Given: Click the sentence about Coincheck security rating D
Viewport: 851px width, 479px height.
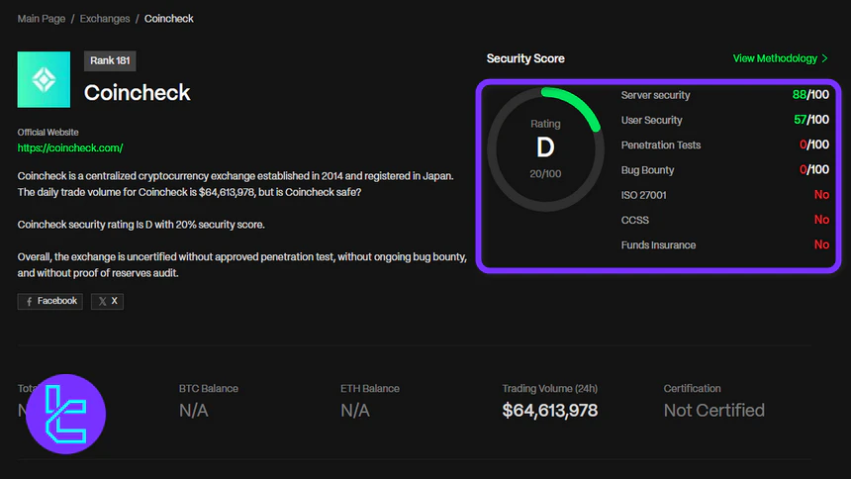Looking at the screenshot, I should click(142, 225).
